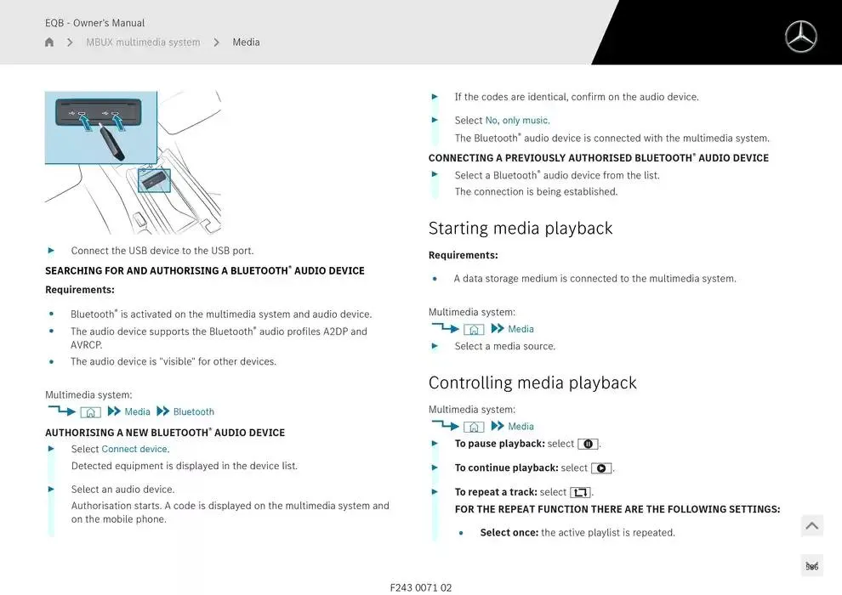Screen dimensions: 842x595
Task: Click the pause playback icon
Action: pyautogui.click(x=588, y=444)
